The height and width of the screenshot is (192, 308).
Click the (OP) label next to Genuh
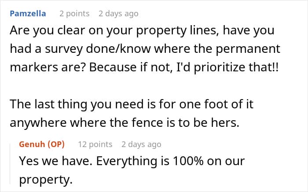pyautogui.click(x=57, y=144)
